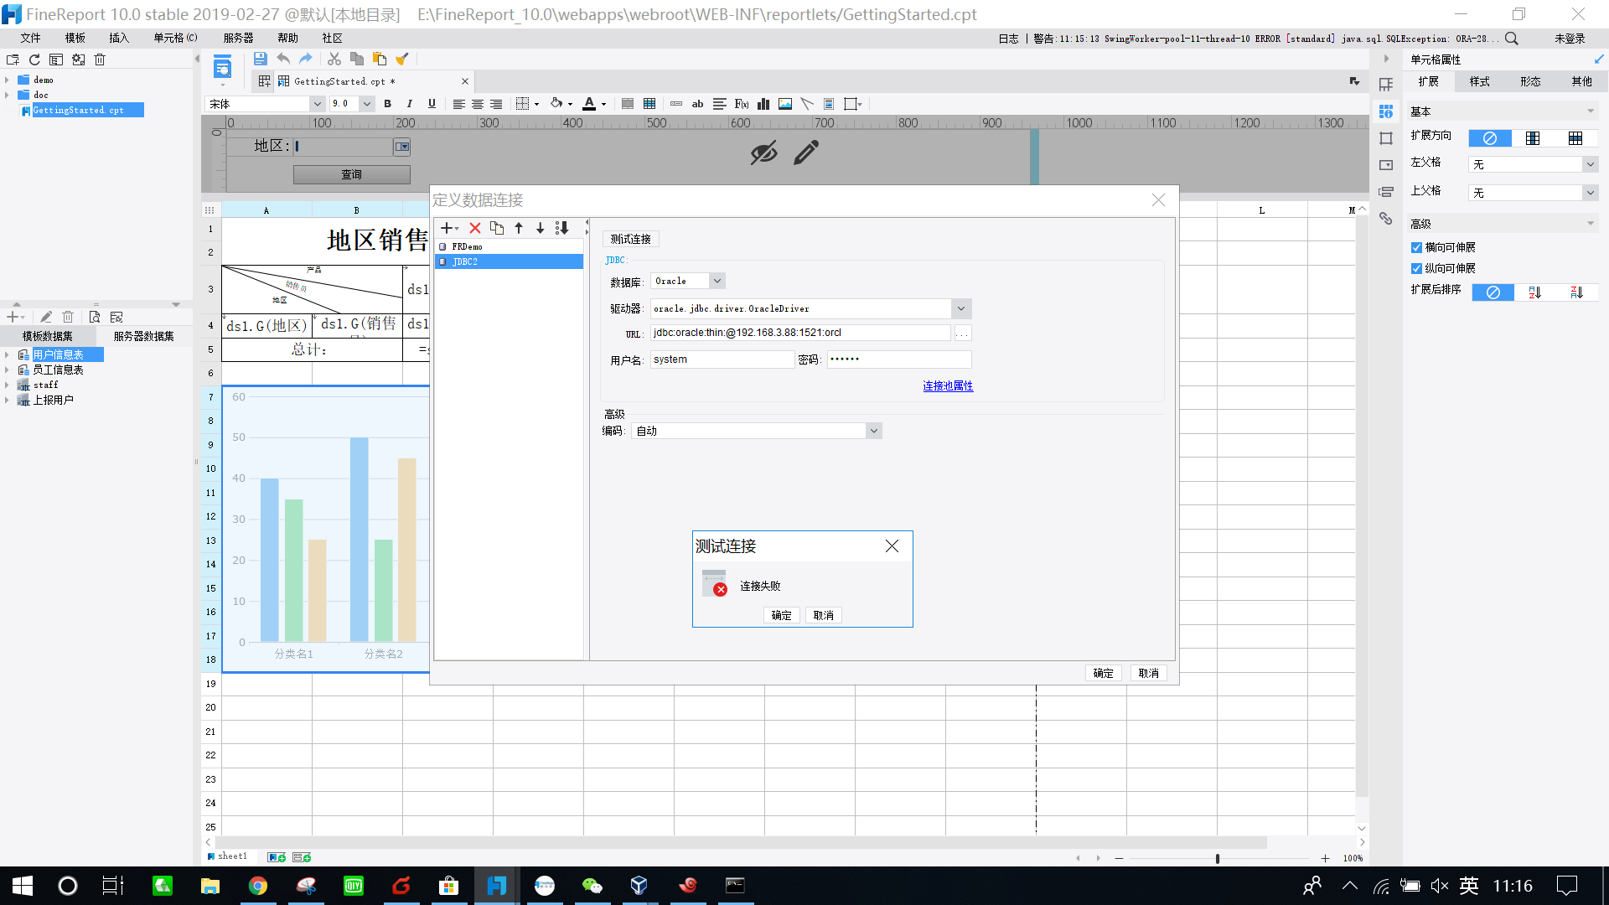Move connection down with the down arrow
Viewport: 1609px width, 905px height.
pyautogui.click(x=541, y=228)
